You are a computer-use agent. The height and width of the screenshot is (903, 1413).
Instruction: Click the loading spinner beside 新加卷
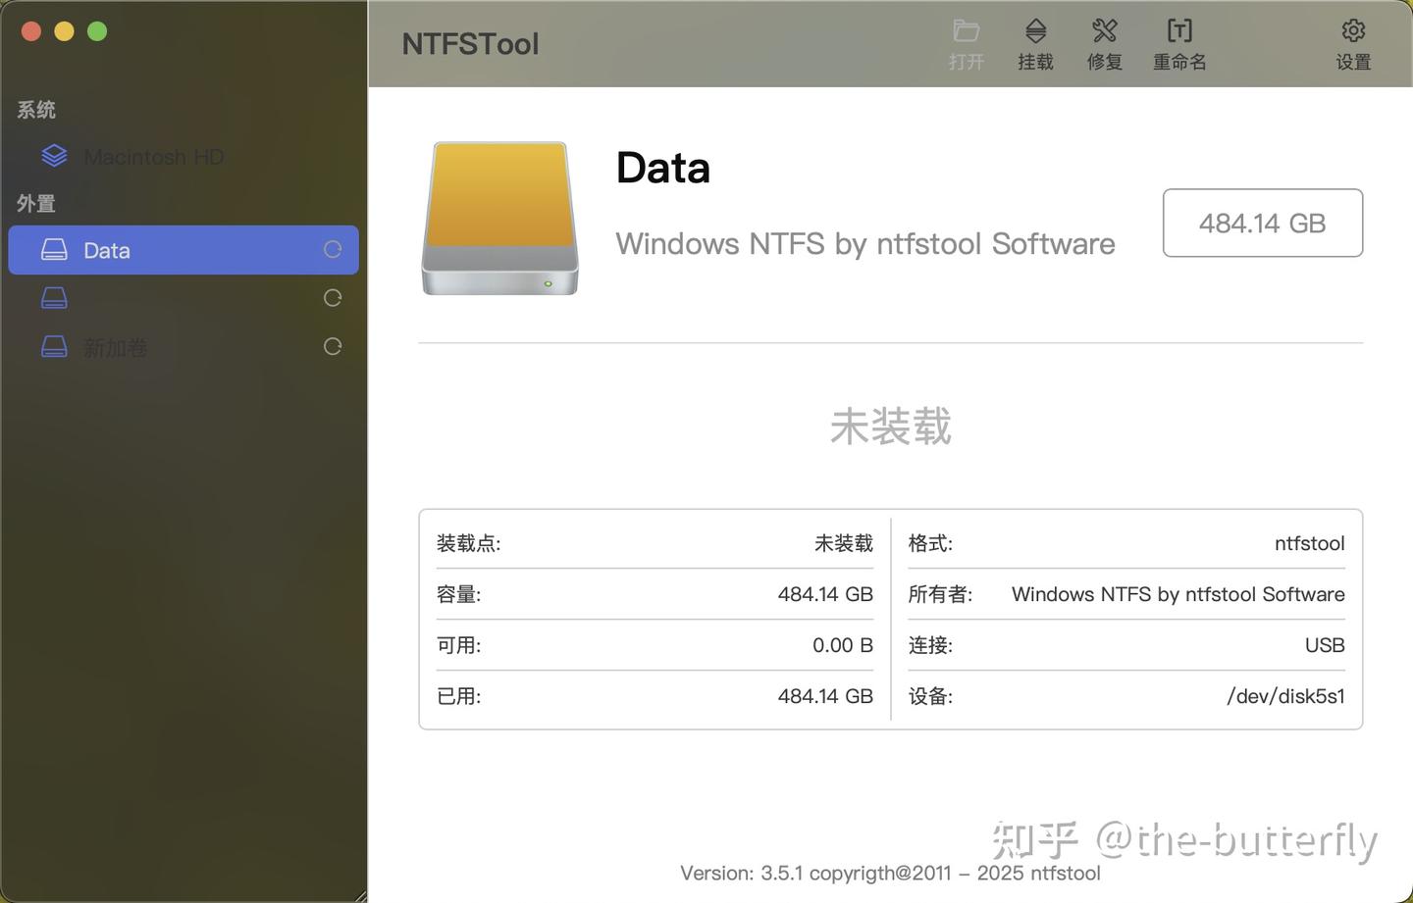pos(333,346)
